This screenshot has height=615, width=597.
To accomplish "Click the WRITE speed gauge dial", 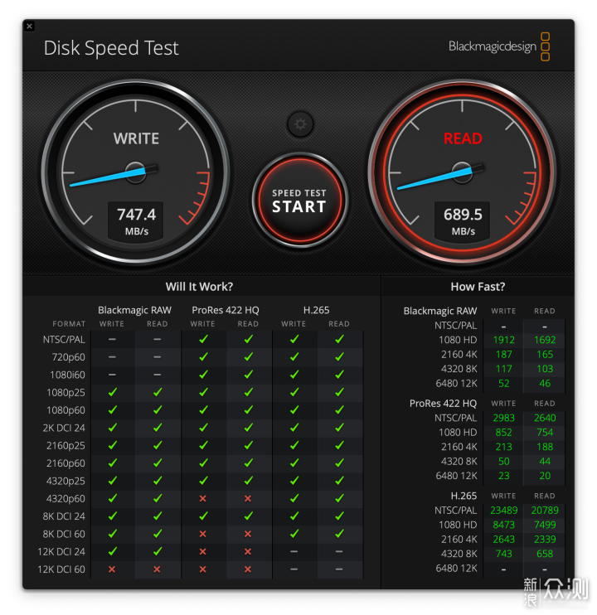I will [x=136, y=172].
